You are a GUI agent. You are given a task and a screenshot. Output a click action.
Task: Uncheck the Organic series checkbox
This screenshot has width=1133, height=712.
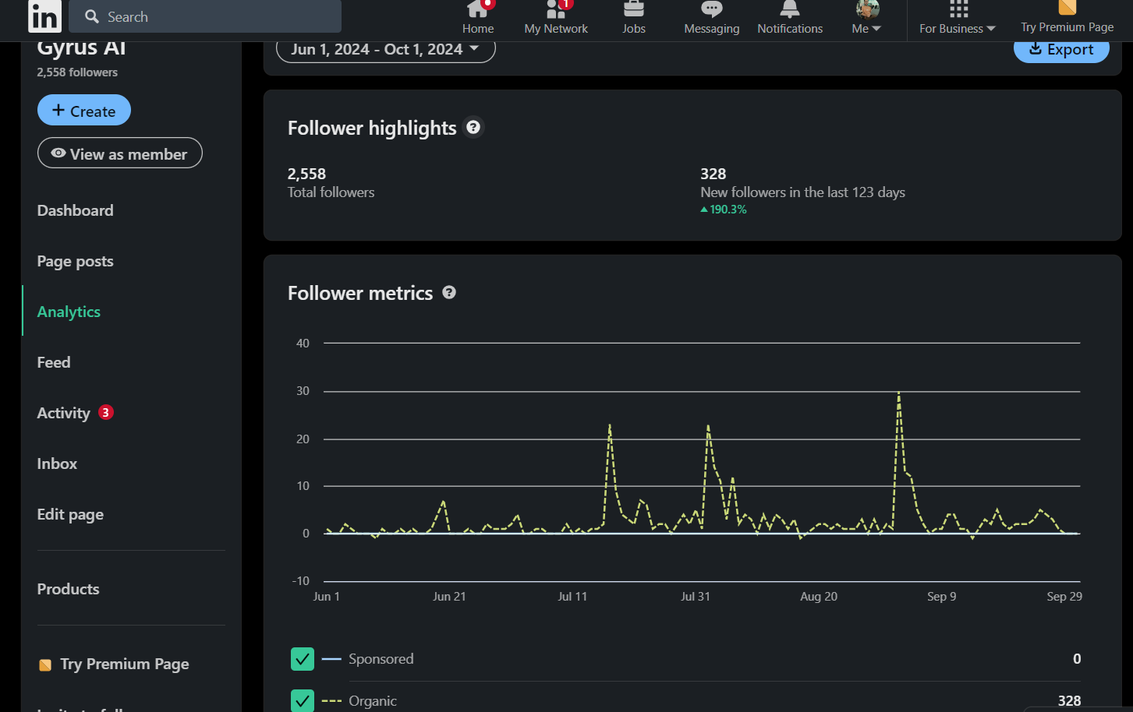pyautogui.click(x=303, y=700)
